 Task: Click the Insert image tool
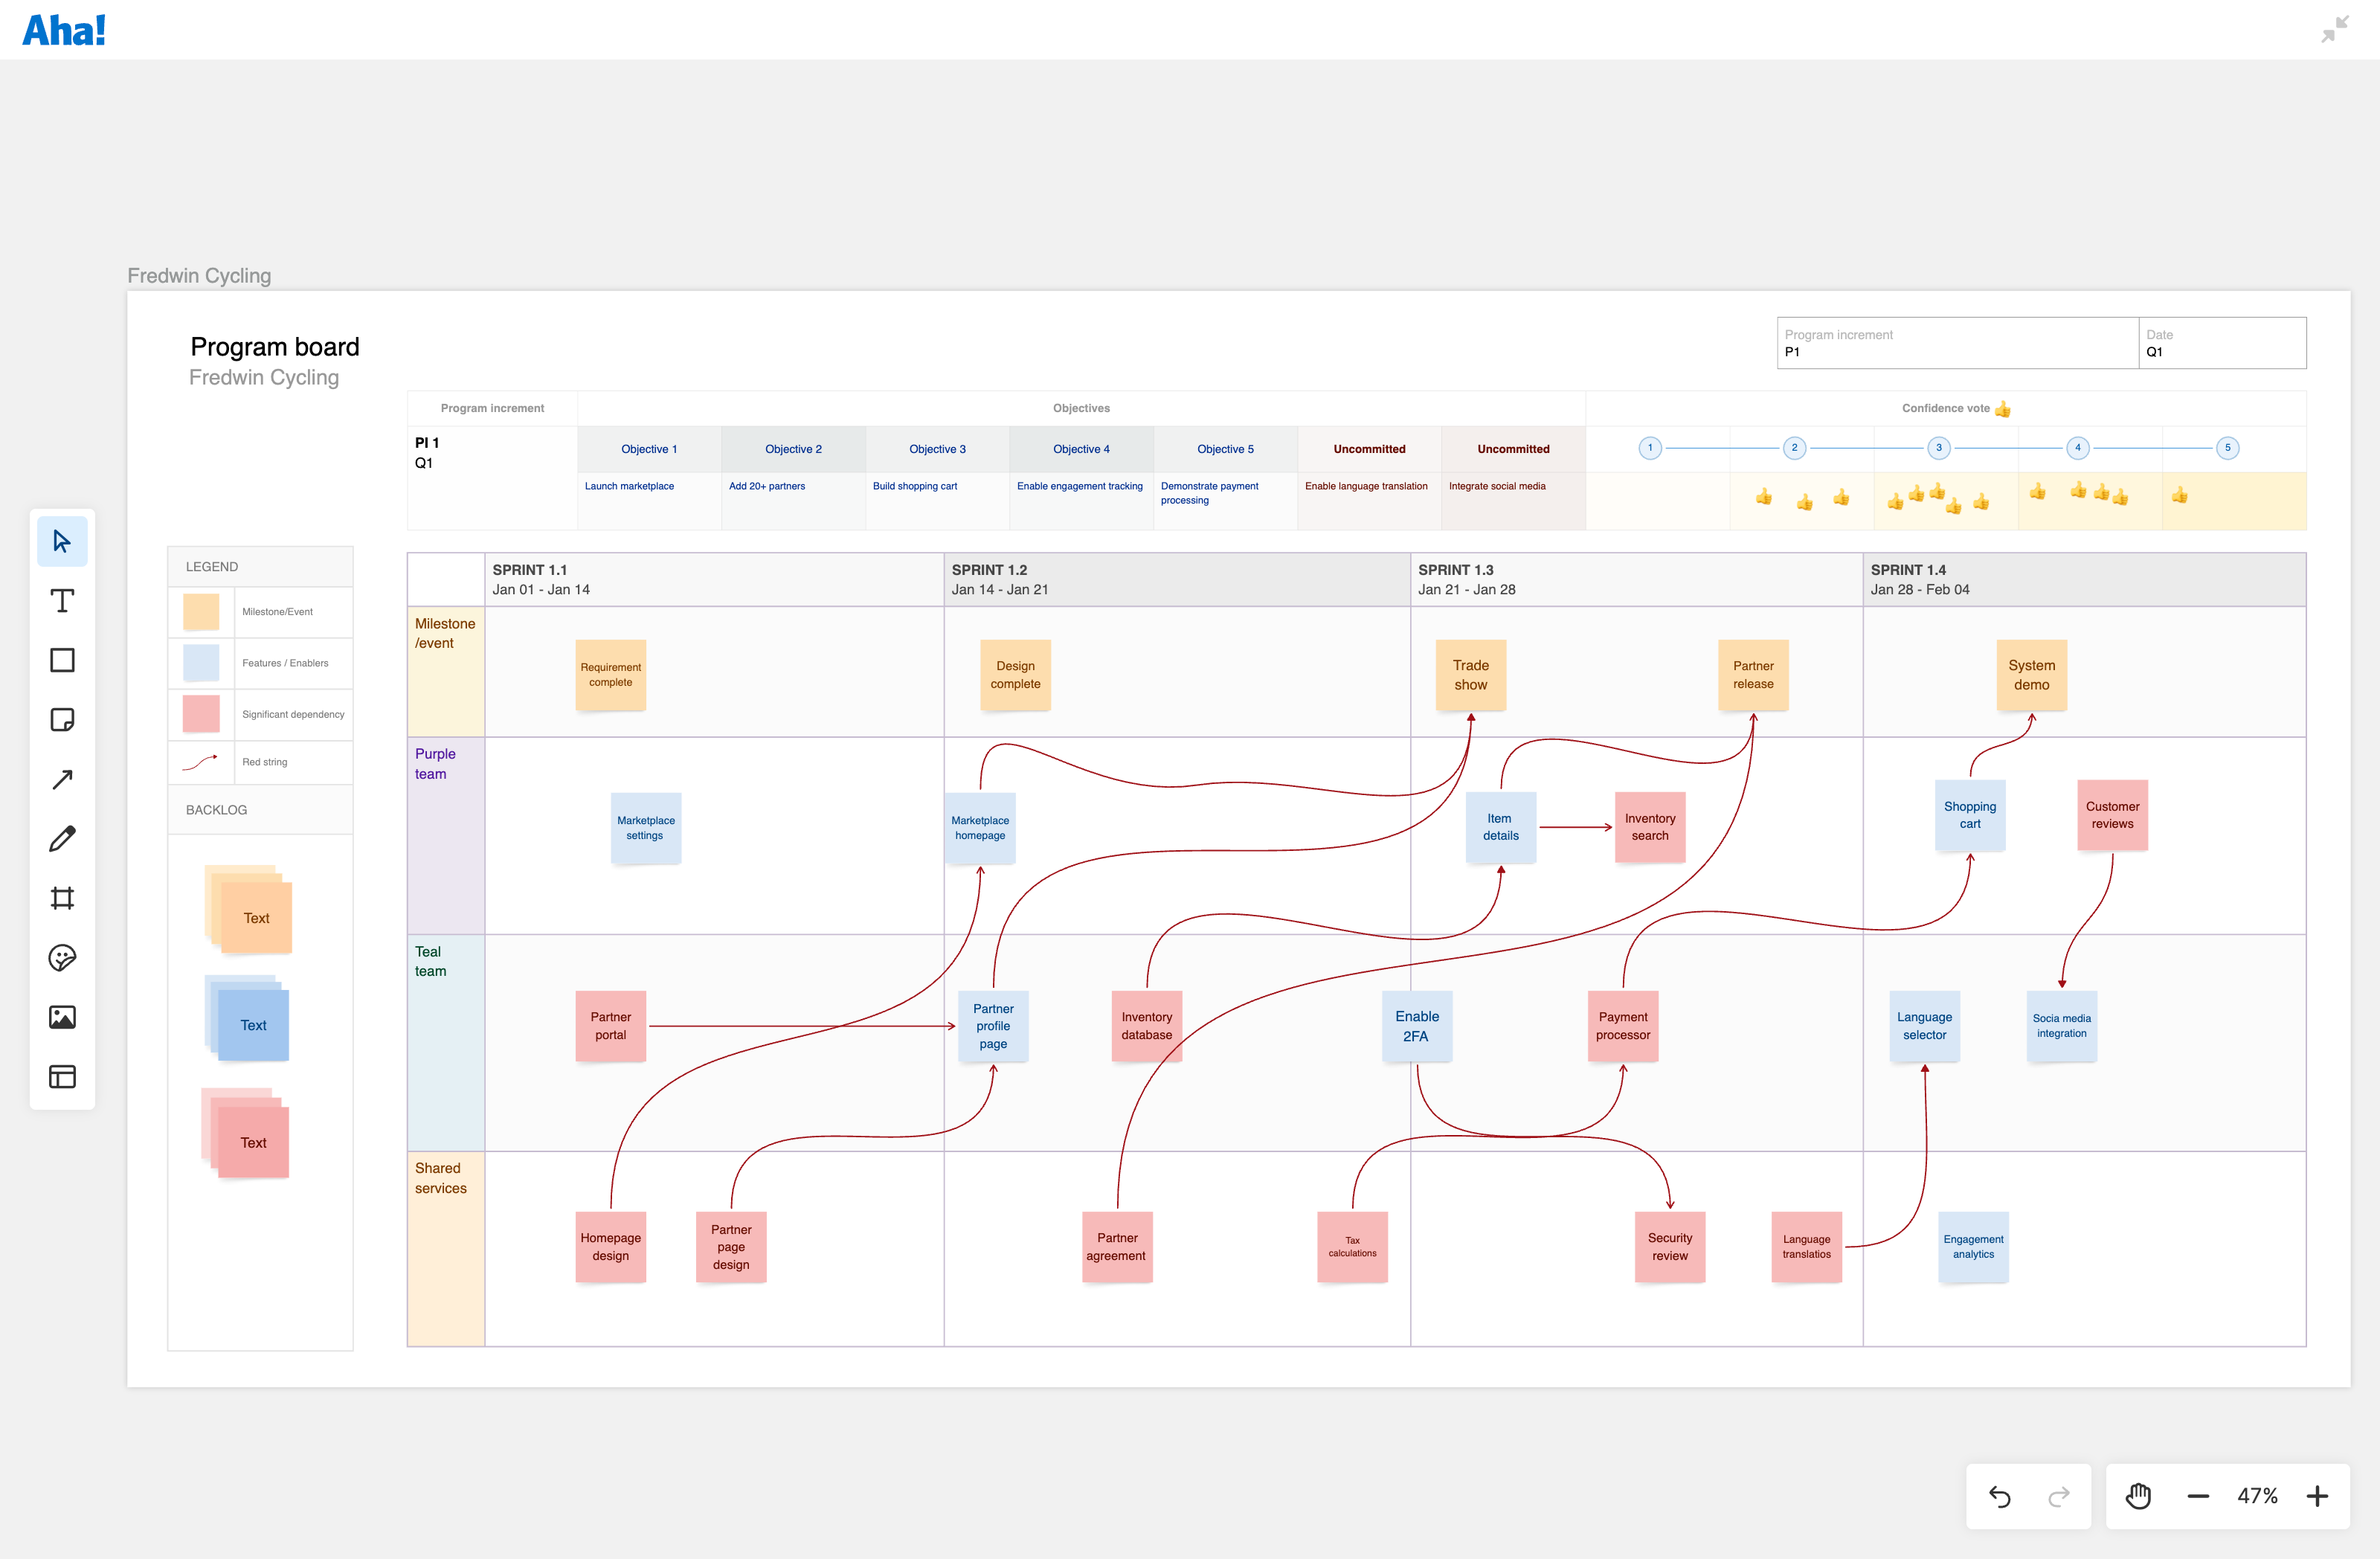(62, 1017)
